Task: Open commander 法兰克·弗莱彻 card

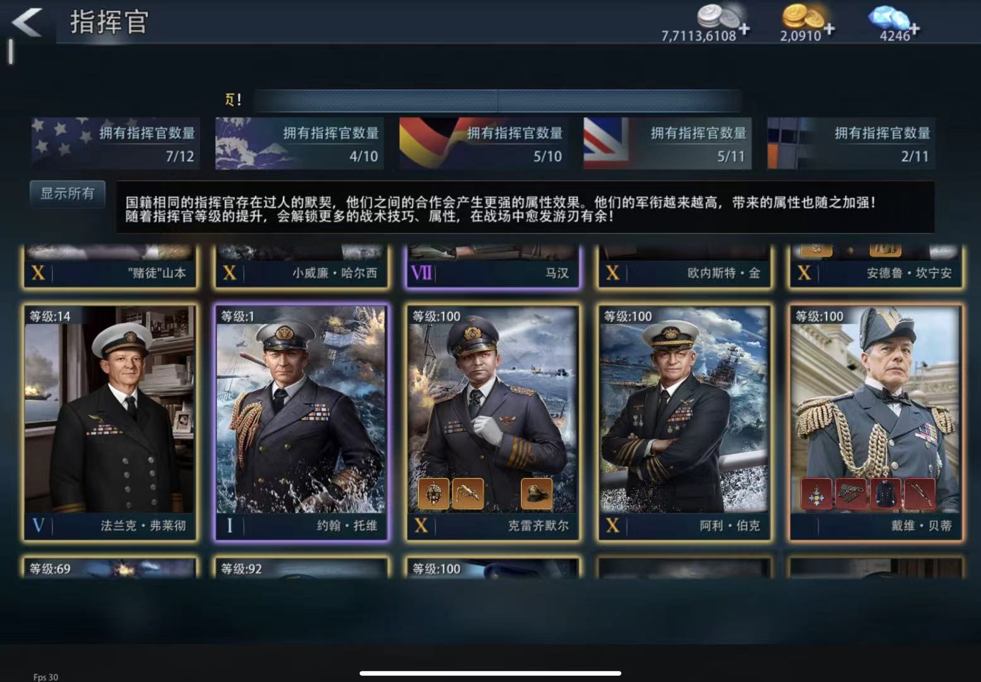Action: coord(110,422)
